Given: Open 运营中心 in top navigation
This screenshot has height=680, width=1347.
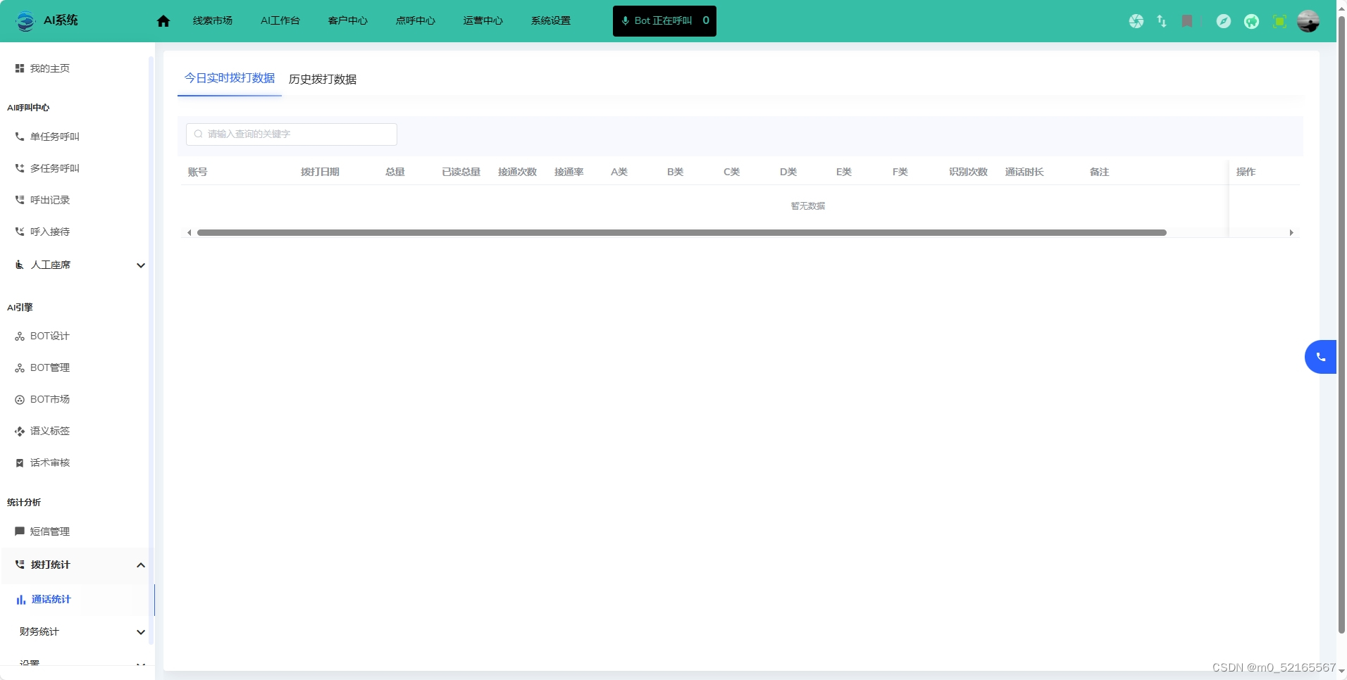Looking at the screenshot, I should tap(483, 21).
